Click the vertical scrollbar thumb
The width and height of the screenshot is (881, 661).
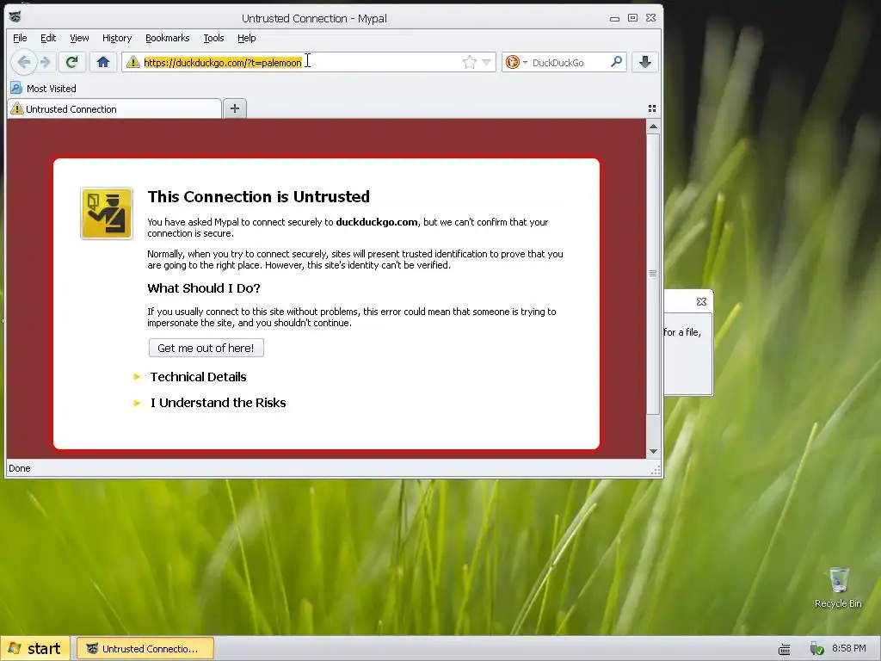pyautogui.click(x=653, y=274)
